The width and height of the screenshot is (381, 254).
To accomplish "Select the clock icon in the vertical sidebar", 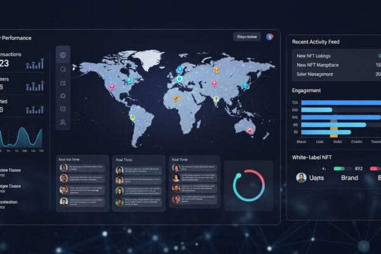I will [63, 83].
